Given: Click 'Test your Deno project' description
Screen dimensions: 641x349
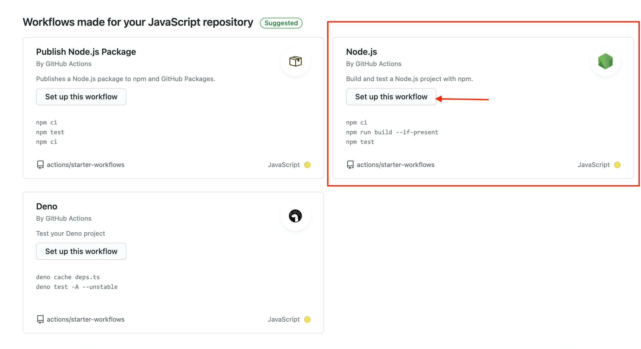Looking at the screenshot, I should click(x=71, y=234).
